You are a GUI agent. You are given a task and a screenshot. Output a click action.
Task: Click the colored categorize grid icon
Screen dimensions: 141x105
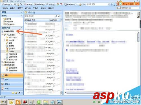tap(58, 4)
